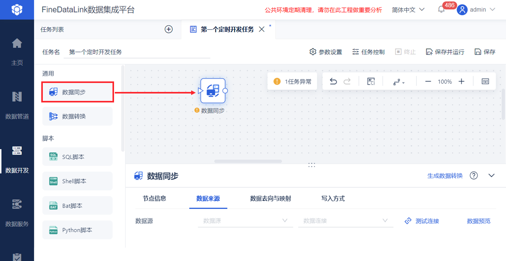Select 数据同步 node in palette
Image resolution: width=506 pixels, height=261 pixels.
77,92
